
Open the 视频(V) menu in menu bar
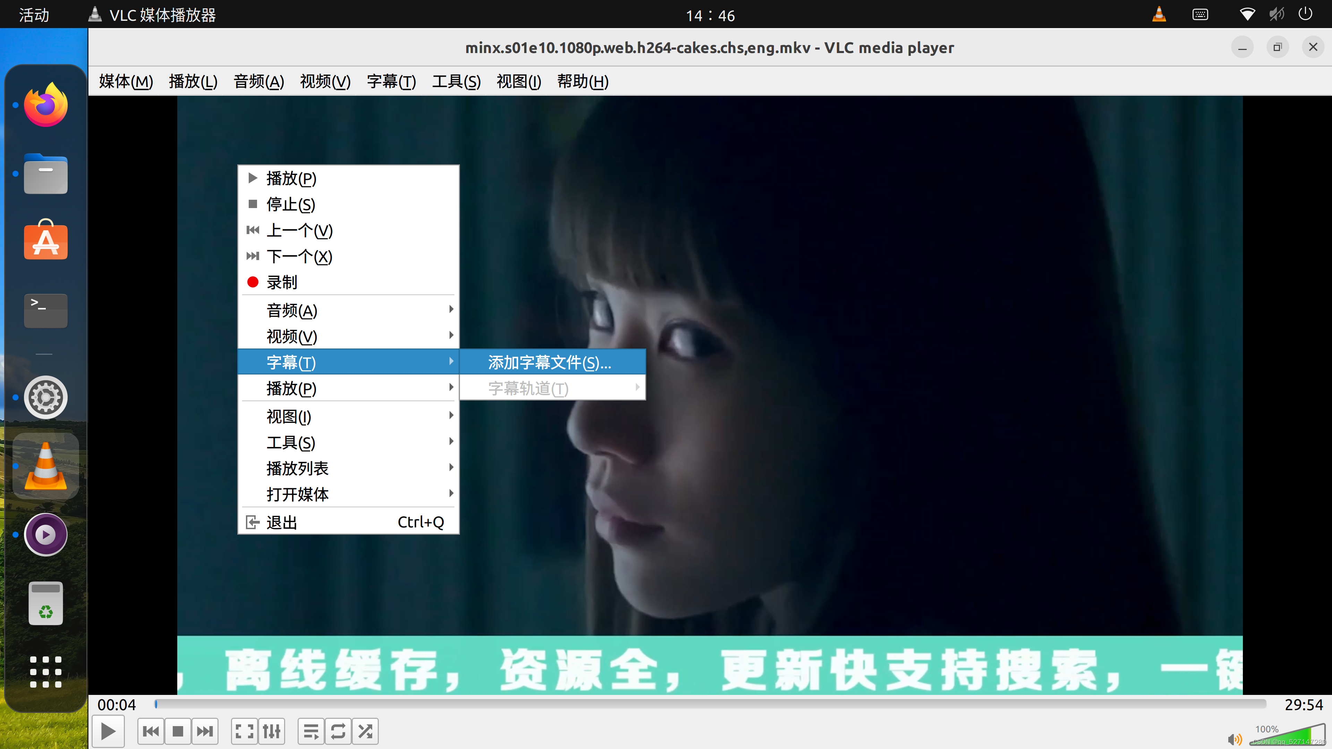[x=325, y=81]
